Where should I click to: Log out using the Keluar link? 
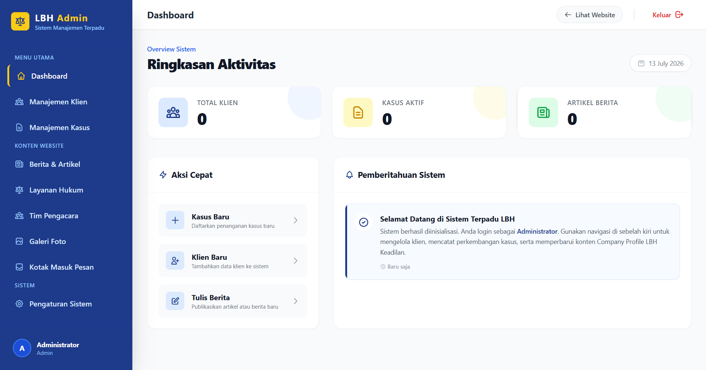pyautogui.click(x=668, y=15)
